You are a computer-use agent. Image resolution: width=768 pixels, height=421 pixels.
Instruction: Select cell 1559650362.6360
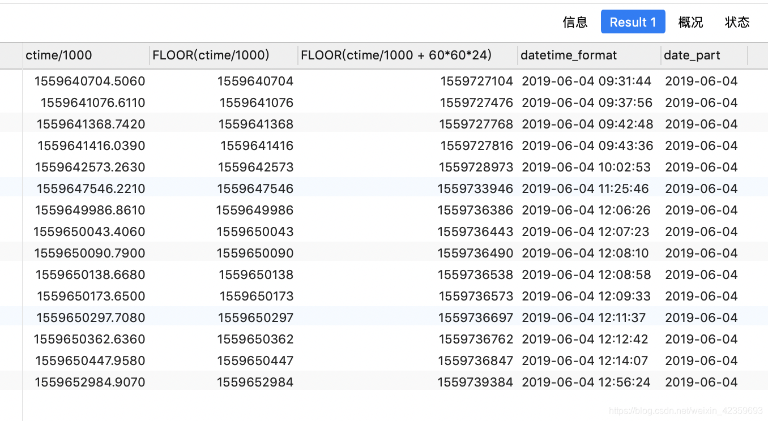[89, 339]
